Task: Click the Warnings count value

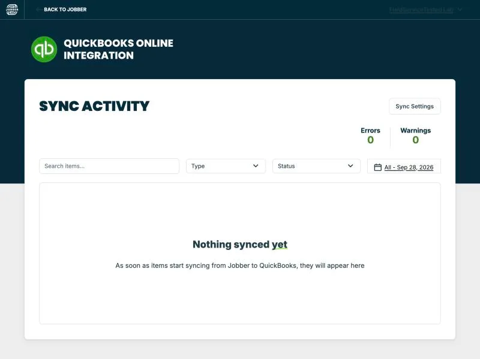Action: 415,140
